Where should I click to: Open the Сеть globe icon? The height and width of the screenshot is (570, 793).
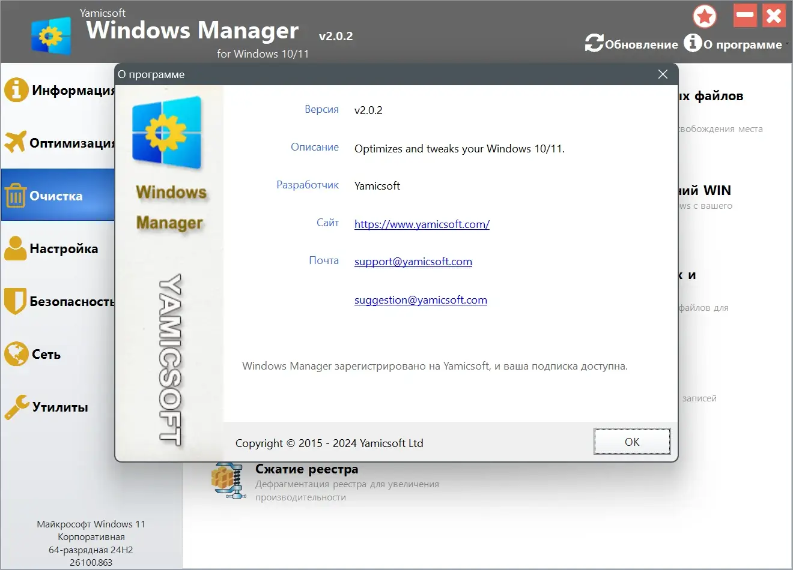pos(16,353)
